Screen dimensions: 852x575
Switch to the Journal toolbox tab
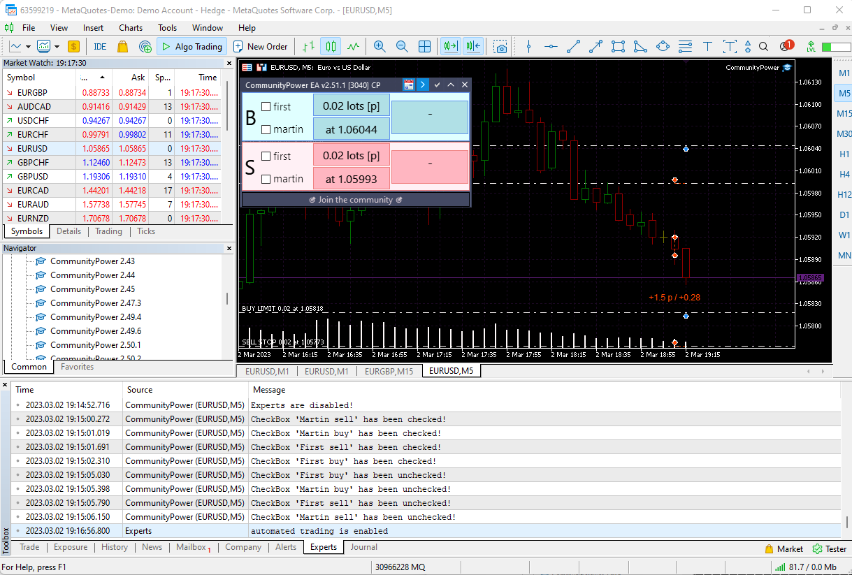click(364, 548)
